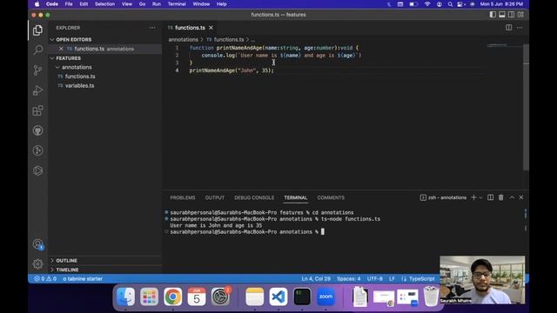
Task: Switch to the Output tab
Action: point(215,197)
